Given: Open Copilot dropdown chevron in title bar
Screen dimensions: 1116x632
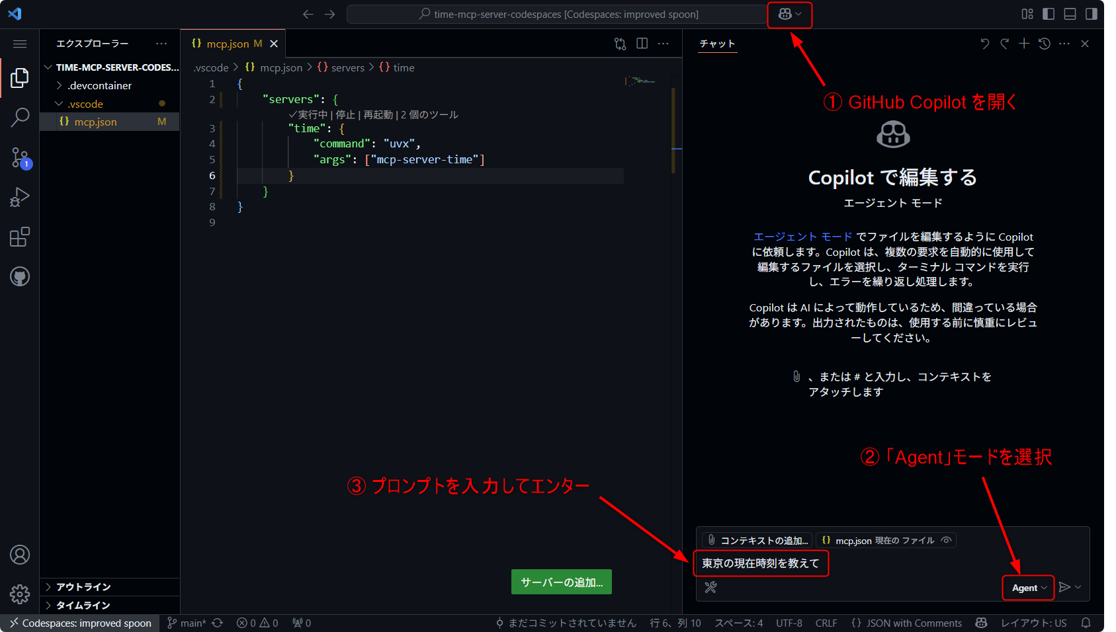Looking at the screenshot, I should [798, 14].
